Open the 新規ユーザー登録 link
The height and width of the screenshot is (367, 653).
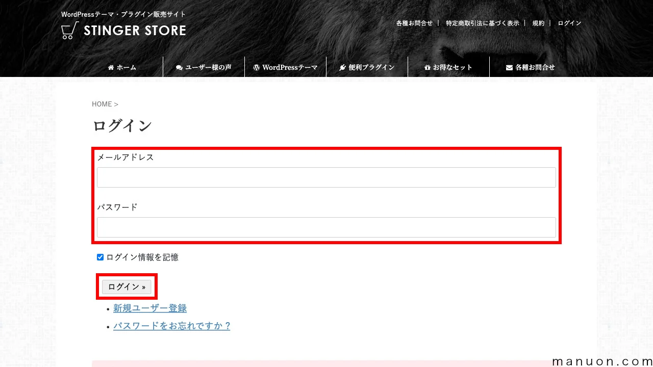(150, 308)
